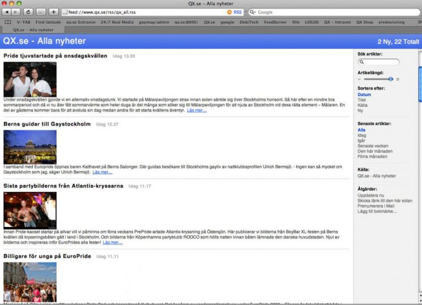422x305 pixels.
Task: Click the feed URL address field
Action: point(143,12)
